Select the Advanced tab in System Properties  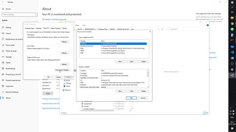coord(46,28)
